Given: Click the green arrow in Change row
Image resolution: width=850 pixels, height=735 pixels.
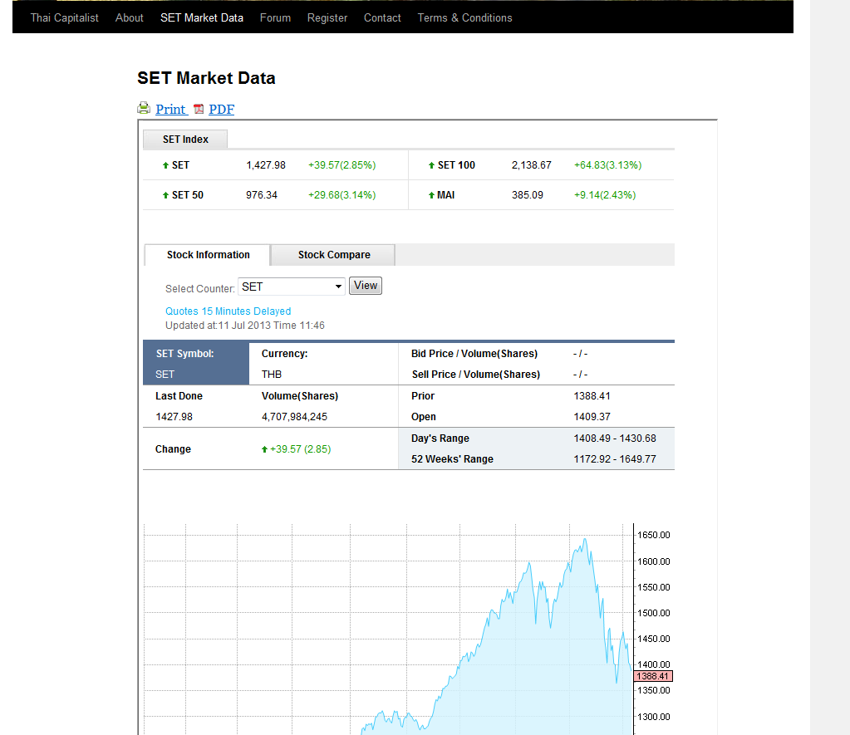Looking at the screenshot, I should [264, 449].
